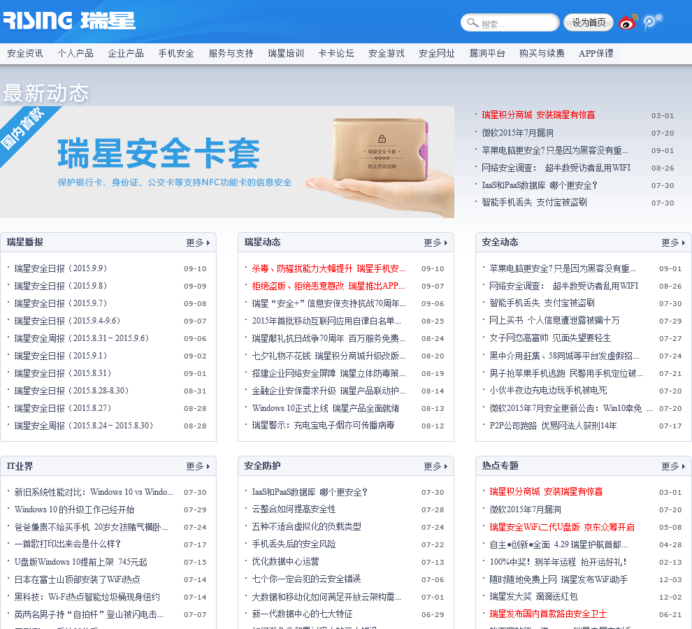Click the Rising 瑞星 logo
This screenshot has width=692, height=629.
69,21
